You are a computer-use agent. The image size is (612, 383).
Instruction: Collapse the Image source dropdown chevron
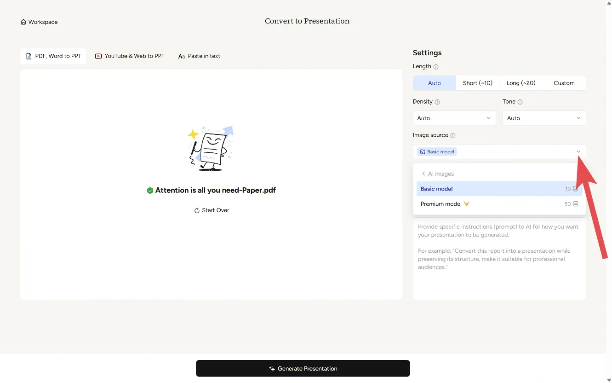click(578, 152)
